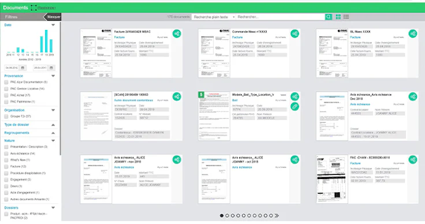Collapse the Nature filter section

53,141
